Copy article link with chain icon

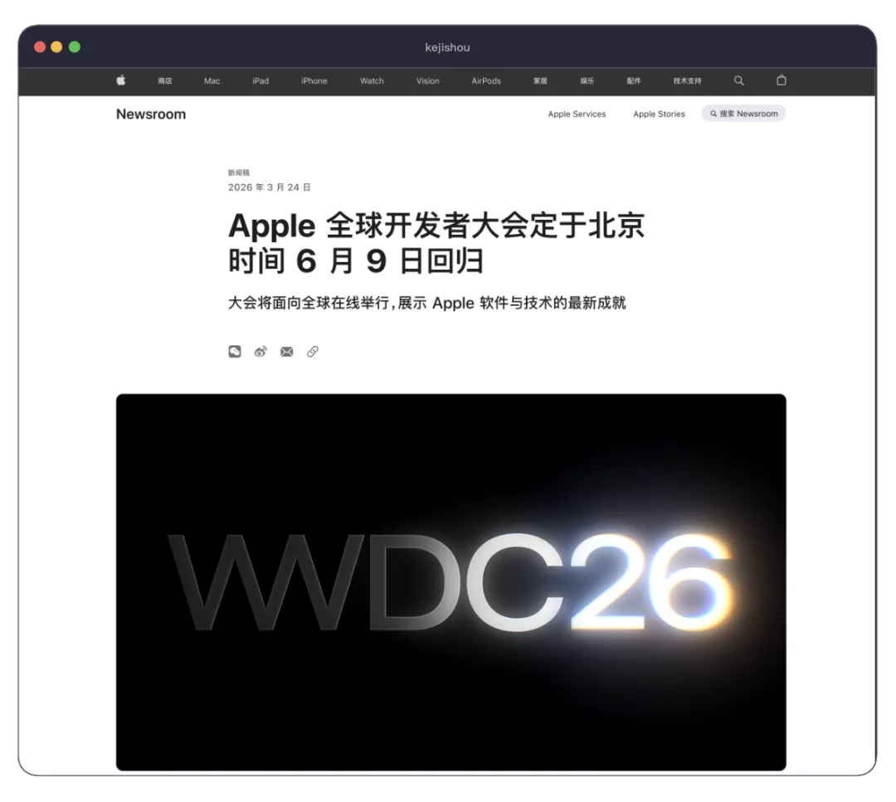click(x=313, y=352)
